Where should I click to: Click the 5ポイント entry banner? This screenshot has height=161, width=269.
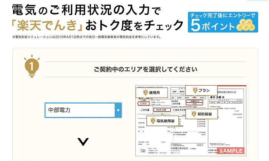(x=223, y=22)
